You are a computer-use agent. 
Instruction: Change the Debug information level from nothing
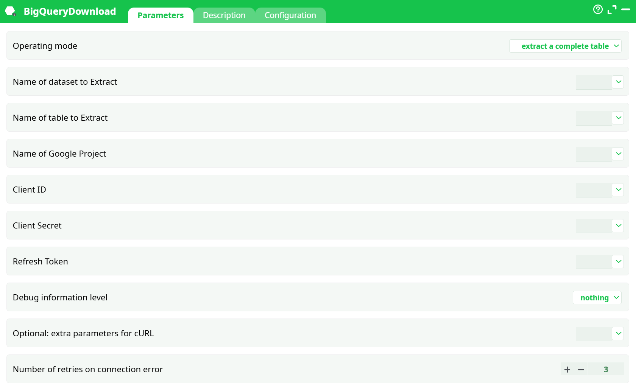pos(597,297)
